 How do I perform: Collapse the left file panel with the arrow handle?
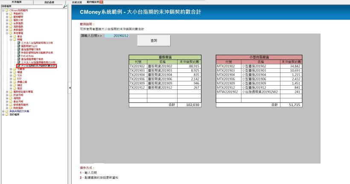(70, 88)
